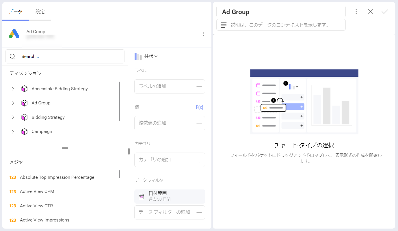398x231 pixels.
Task: Click the チャート タイプの選択 illustration
Action: [304, 102]
